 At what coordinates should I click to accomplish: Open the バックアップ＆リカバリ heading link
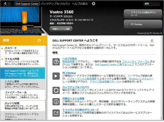pyautogui.click(x=76, y=87)
